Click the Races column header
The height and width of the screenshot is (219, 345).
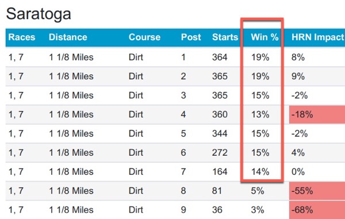click(22, 37)
